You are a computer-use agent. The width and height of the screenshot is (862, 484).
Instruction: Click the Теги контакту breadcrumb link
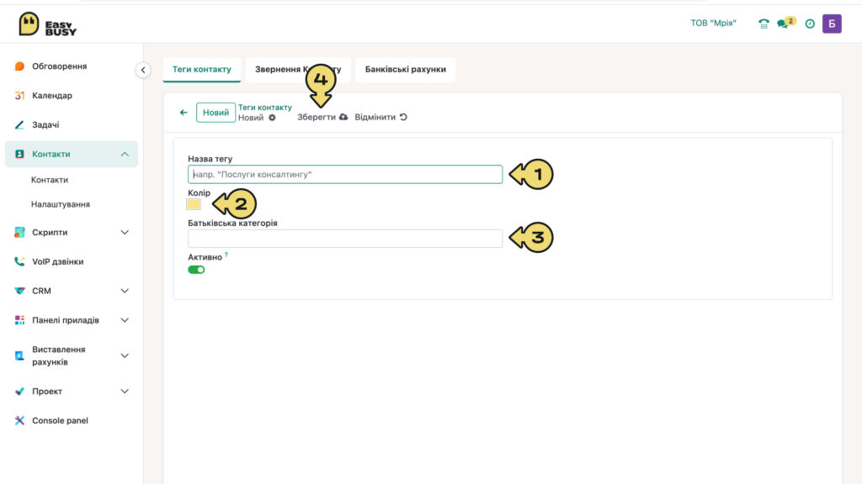click(265, 108)
